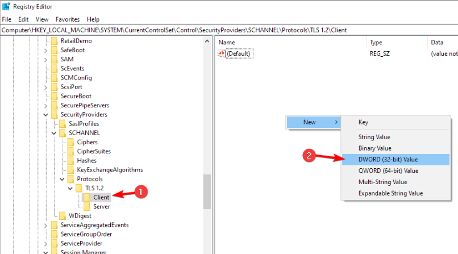Select the WDigest key label

tap(80, 216)
